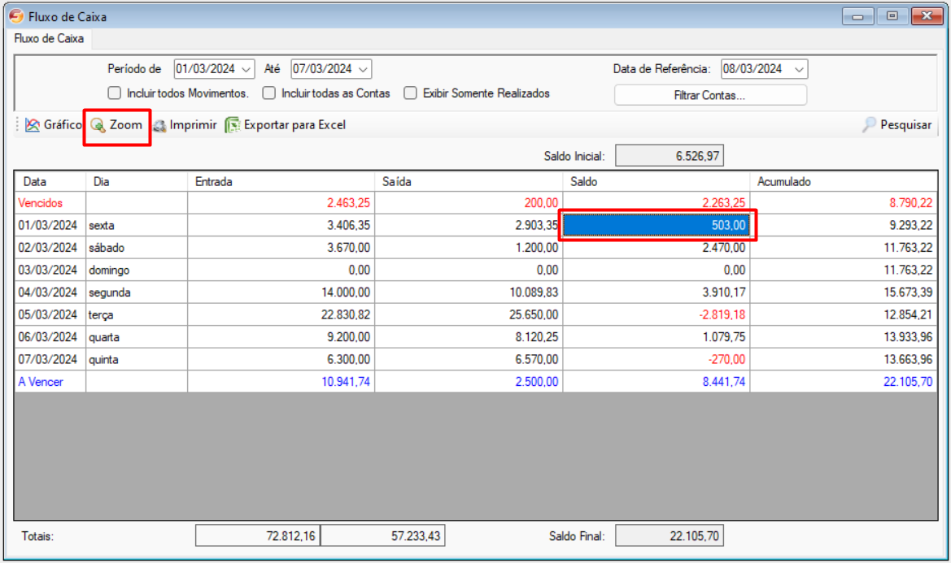The height and width of the screenshot is (563, 951).
Task: Open the Gráfico chart view
Action: [x=53, y=125]
